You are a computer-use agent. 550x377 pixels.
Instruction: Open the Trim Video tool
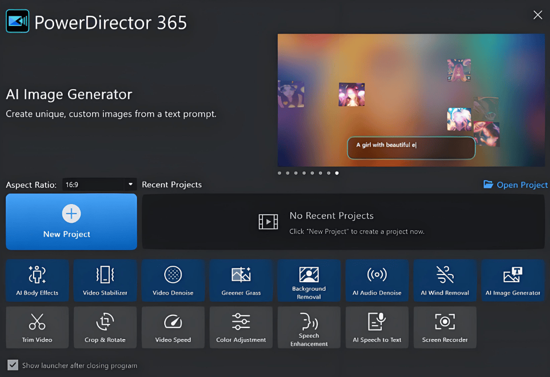[37, 327]
